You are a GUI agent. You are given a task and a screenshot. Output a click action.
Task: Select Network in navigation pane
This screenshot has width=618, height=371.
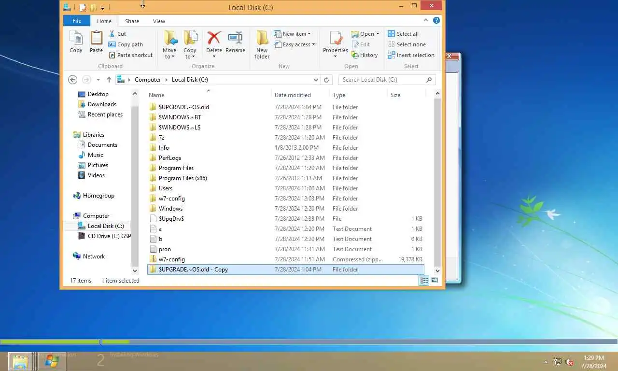point(94,257)
